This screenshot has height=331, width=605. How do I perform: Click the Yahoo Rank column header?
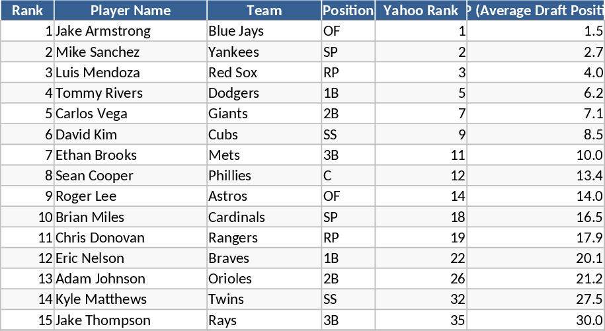[421, 11]
